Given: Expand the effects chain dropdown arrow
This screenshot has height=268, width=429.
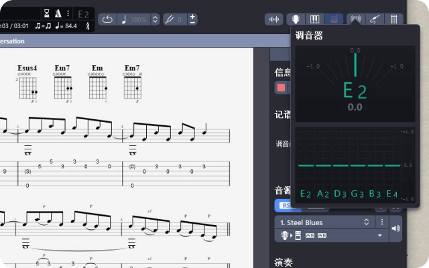Looking at the screenshot, I should tap(380, 236).
